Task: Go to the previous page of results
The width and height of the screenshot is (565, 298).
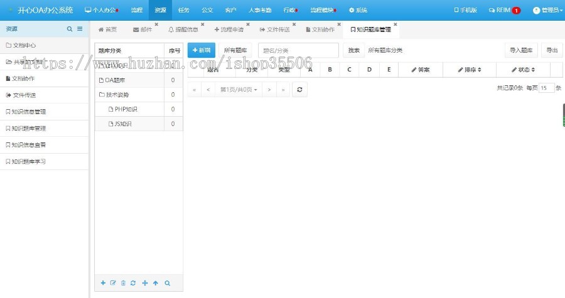Action: [x=208, y=90]
